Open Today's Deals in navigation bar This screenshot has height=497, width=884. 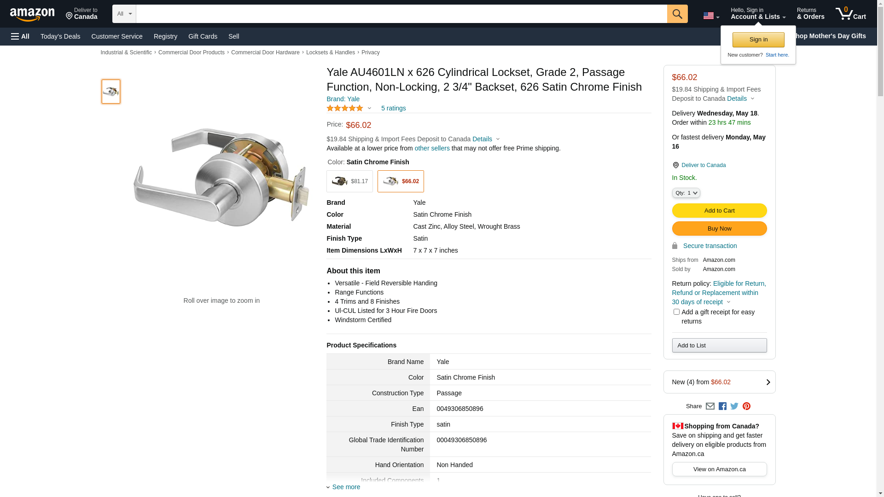60,36
